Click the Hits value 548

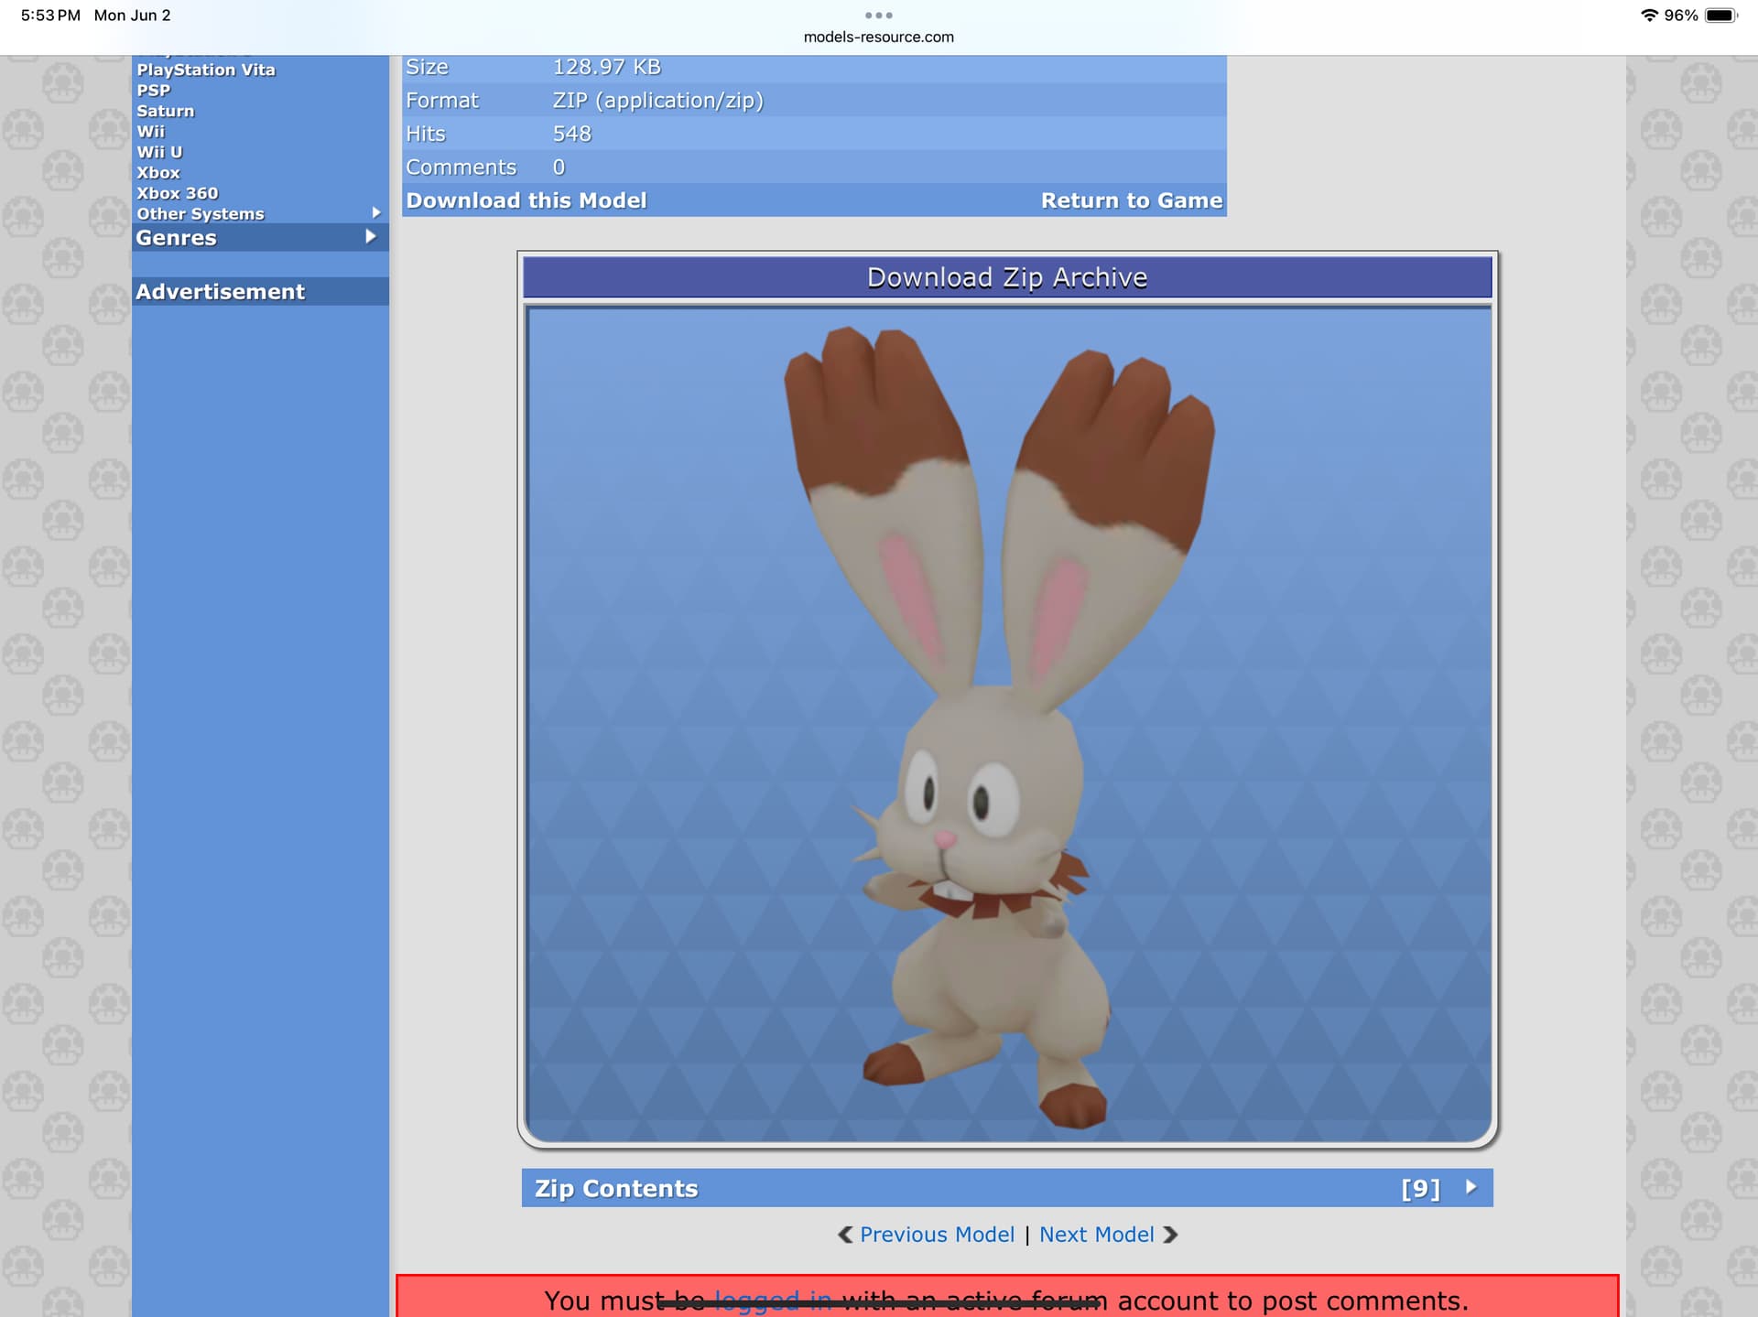pyautogui.click(x=571, y=134)
